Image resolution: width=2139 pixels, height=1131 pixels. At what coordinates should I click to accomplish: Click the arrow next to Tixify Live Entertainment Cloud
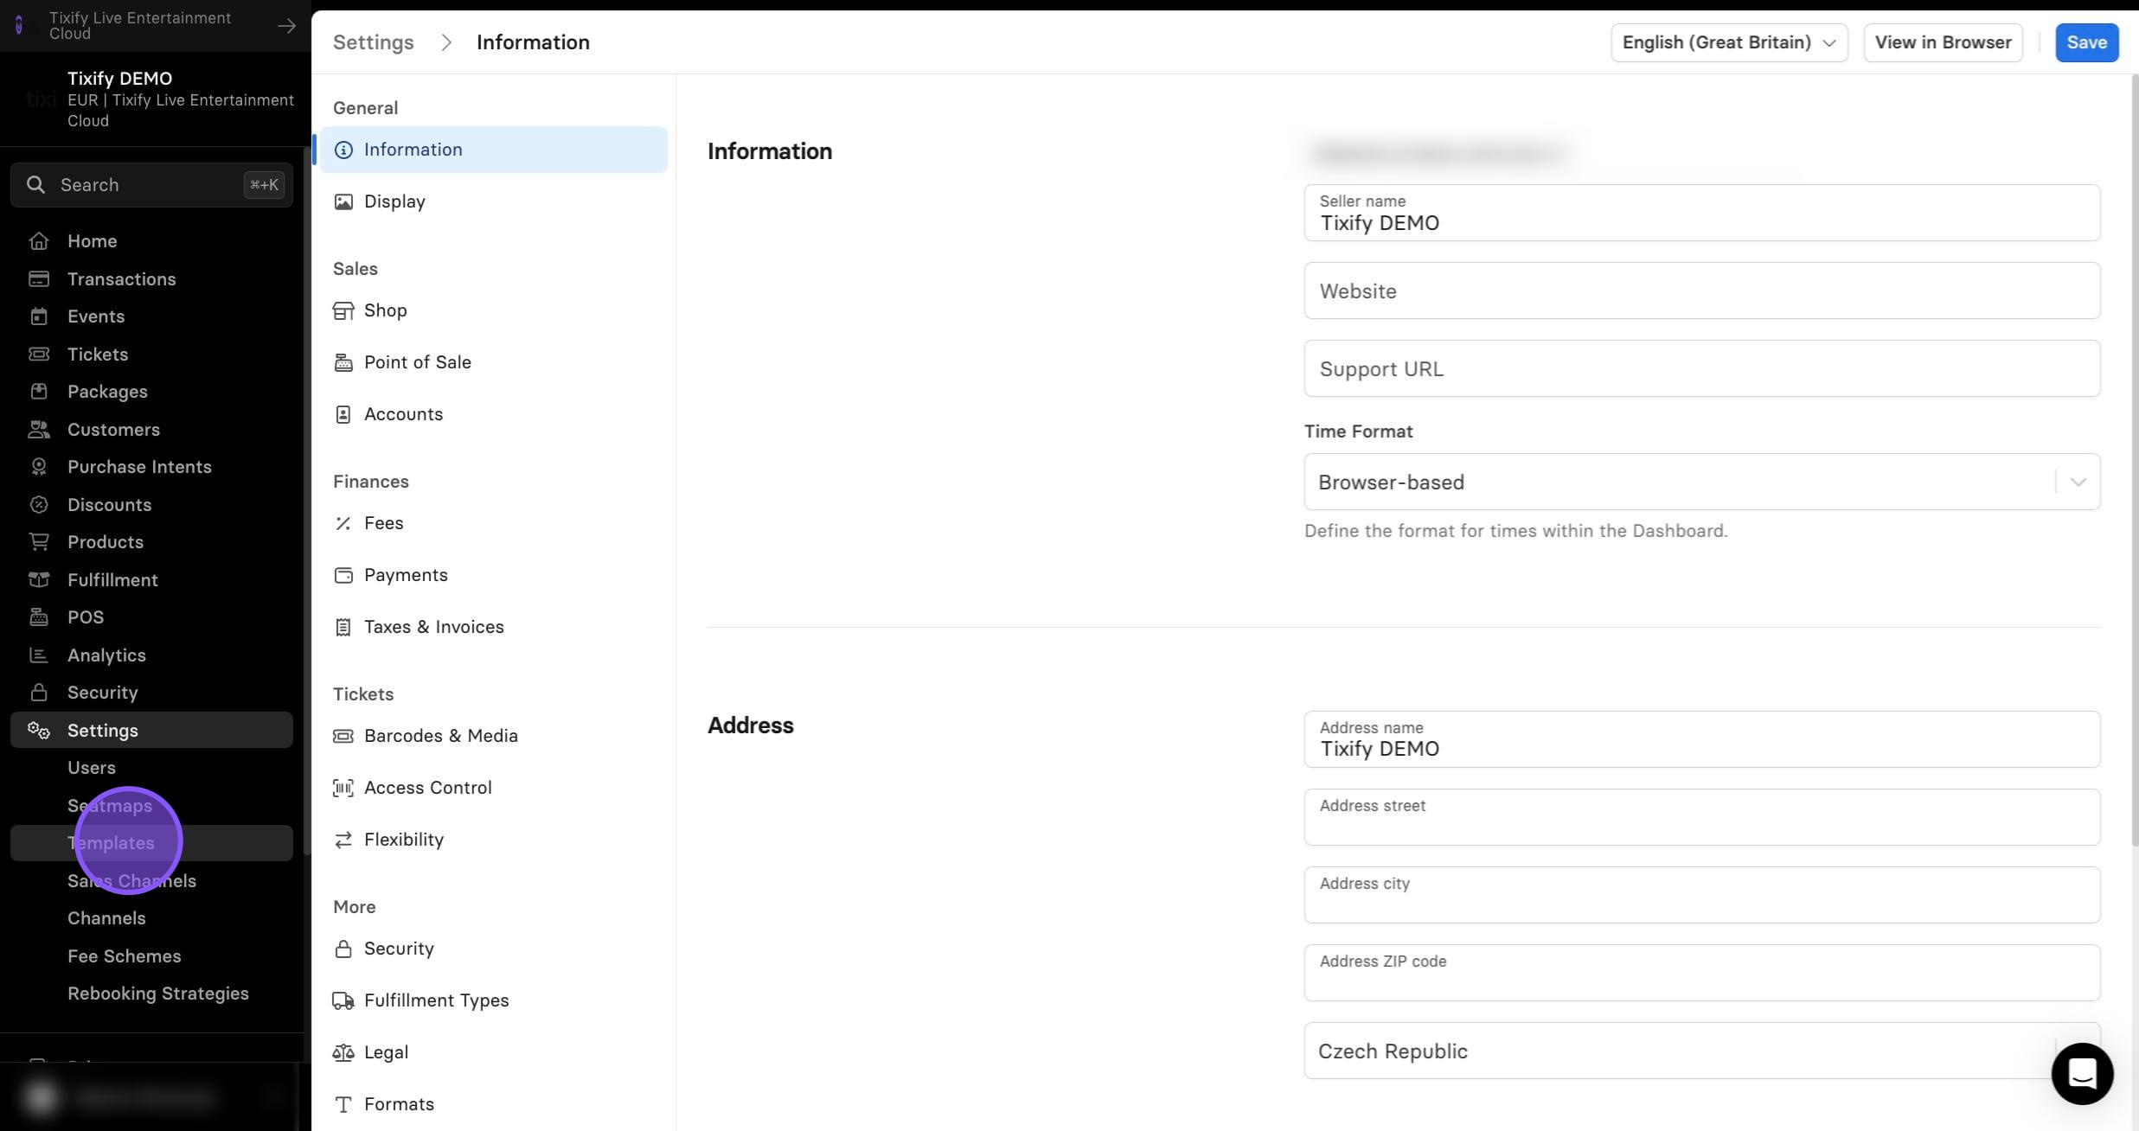(286, 26)
